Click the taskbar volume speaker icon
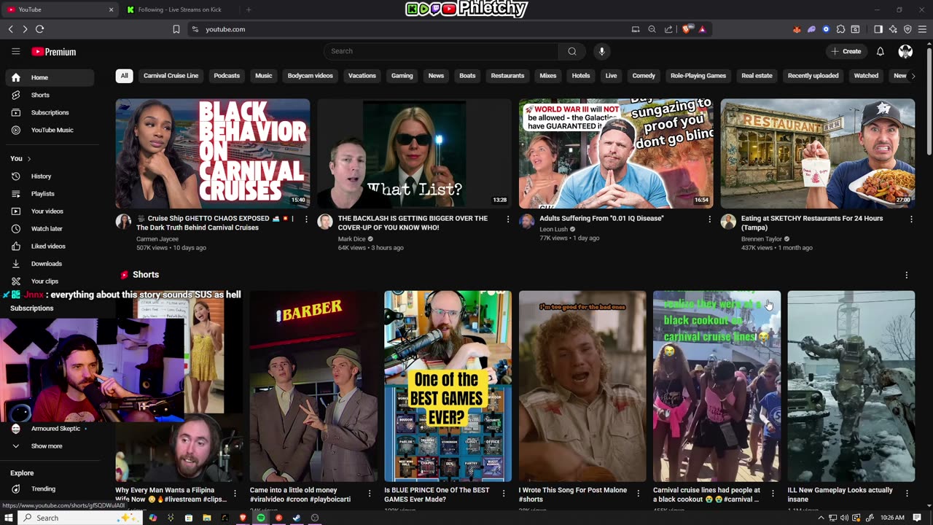 pyautogui.click(x=844, y=518)
